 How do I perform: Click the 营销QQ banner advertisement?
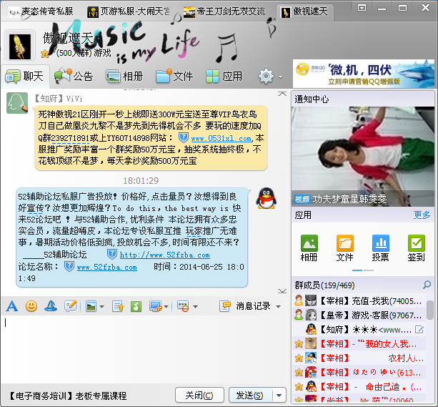pyautogui.click(x=364, y=74)
